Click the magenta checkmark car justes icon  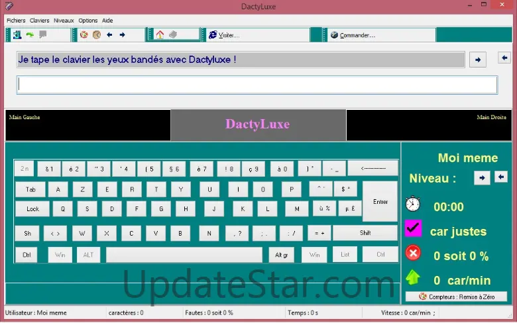413,228
